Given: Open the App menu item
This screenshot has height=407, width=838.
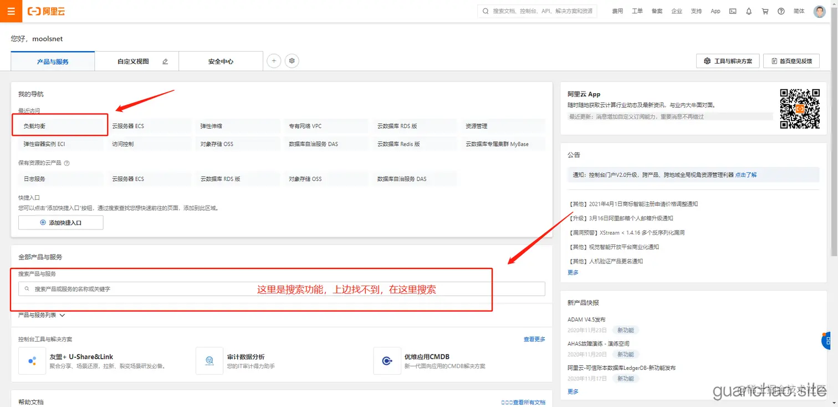Looking at the screenshot, I should 716,11.
